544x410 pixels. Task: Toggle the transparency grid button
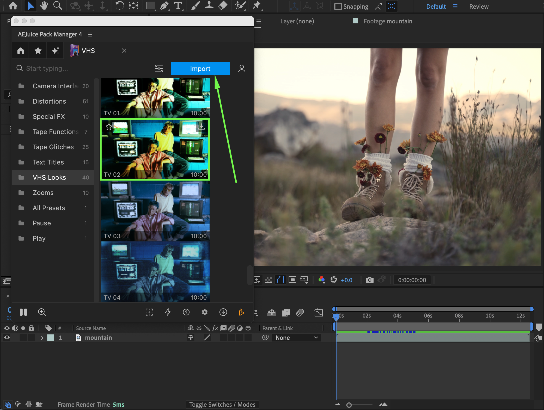(268, 280)
